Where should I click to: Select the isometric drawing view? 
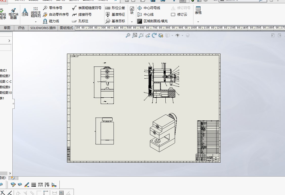tap(163, 133)
